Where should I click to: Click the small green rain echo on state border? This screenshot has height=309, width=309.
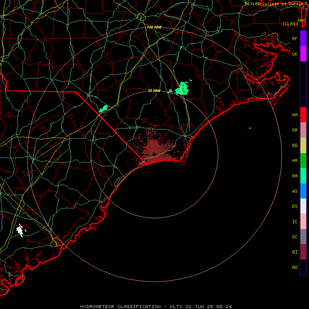pyautogui.click(x=104, y=108)
